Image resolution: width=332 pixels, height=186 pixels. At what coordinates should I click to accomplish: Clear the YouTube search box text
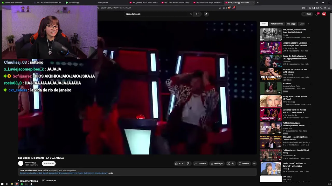point(191,14)
